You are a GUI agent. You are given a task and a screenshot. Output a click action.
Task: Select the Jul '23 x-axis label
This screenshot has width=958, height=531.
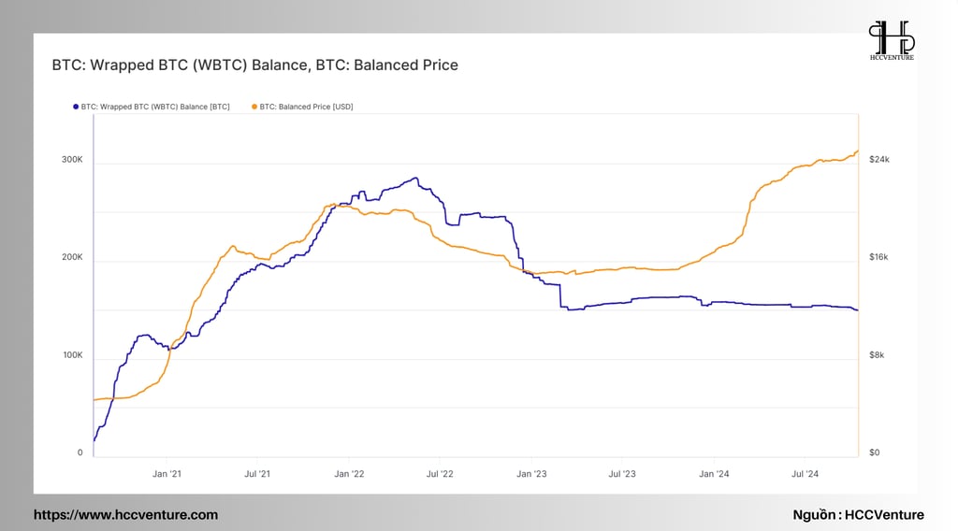[622, 474]
